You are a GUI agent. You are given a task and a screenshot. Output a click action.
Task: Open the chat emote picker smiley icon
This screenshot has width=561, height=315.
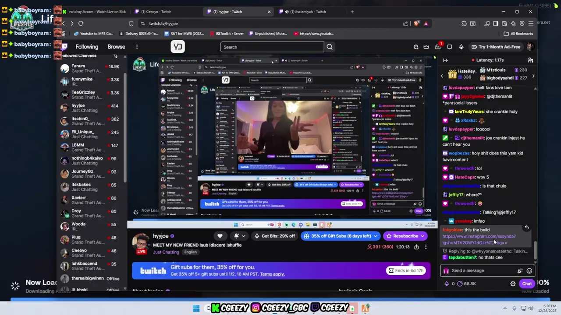(529, 271)
